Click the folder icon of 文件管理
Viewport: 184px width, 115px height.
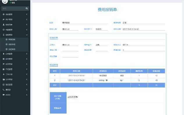4,79
